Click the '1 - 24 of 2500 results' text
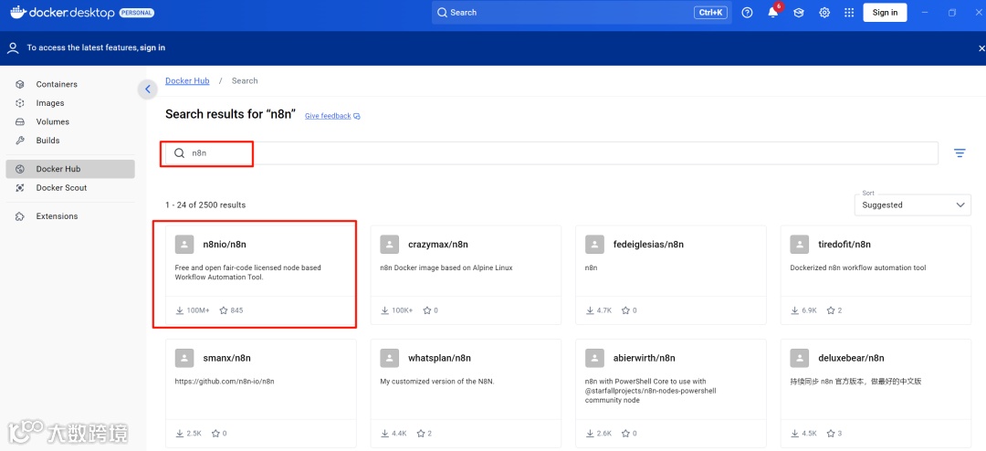The width and height of the screenshot is (986, 451). 205,205
